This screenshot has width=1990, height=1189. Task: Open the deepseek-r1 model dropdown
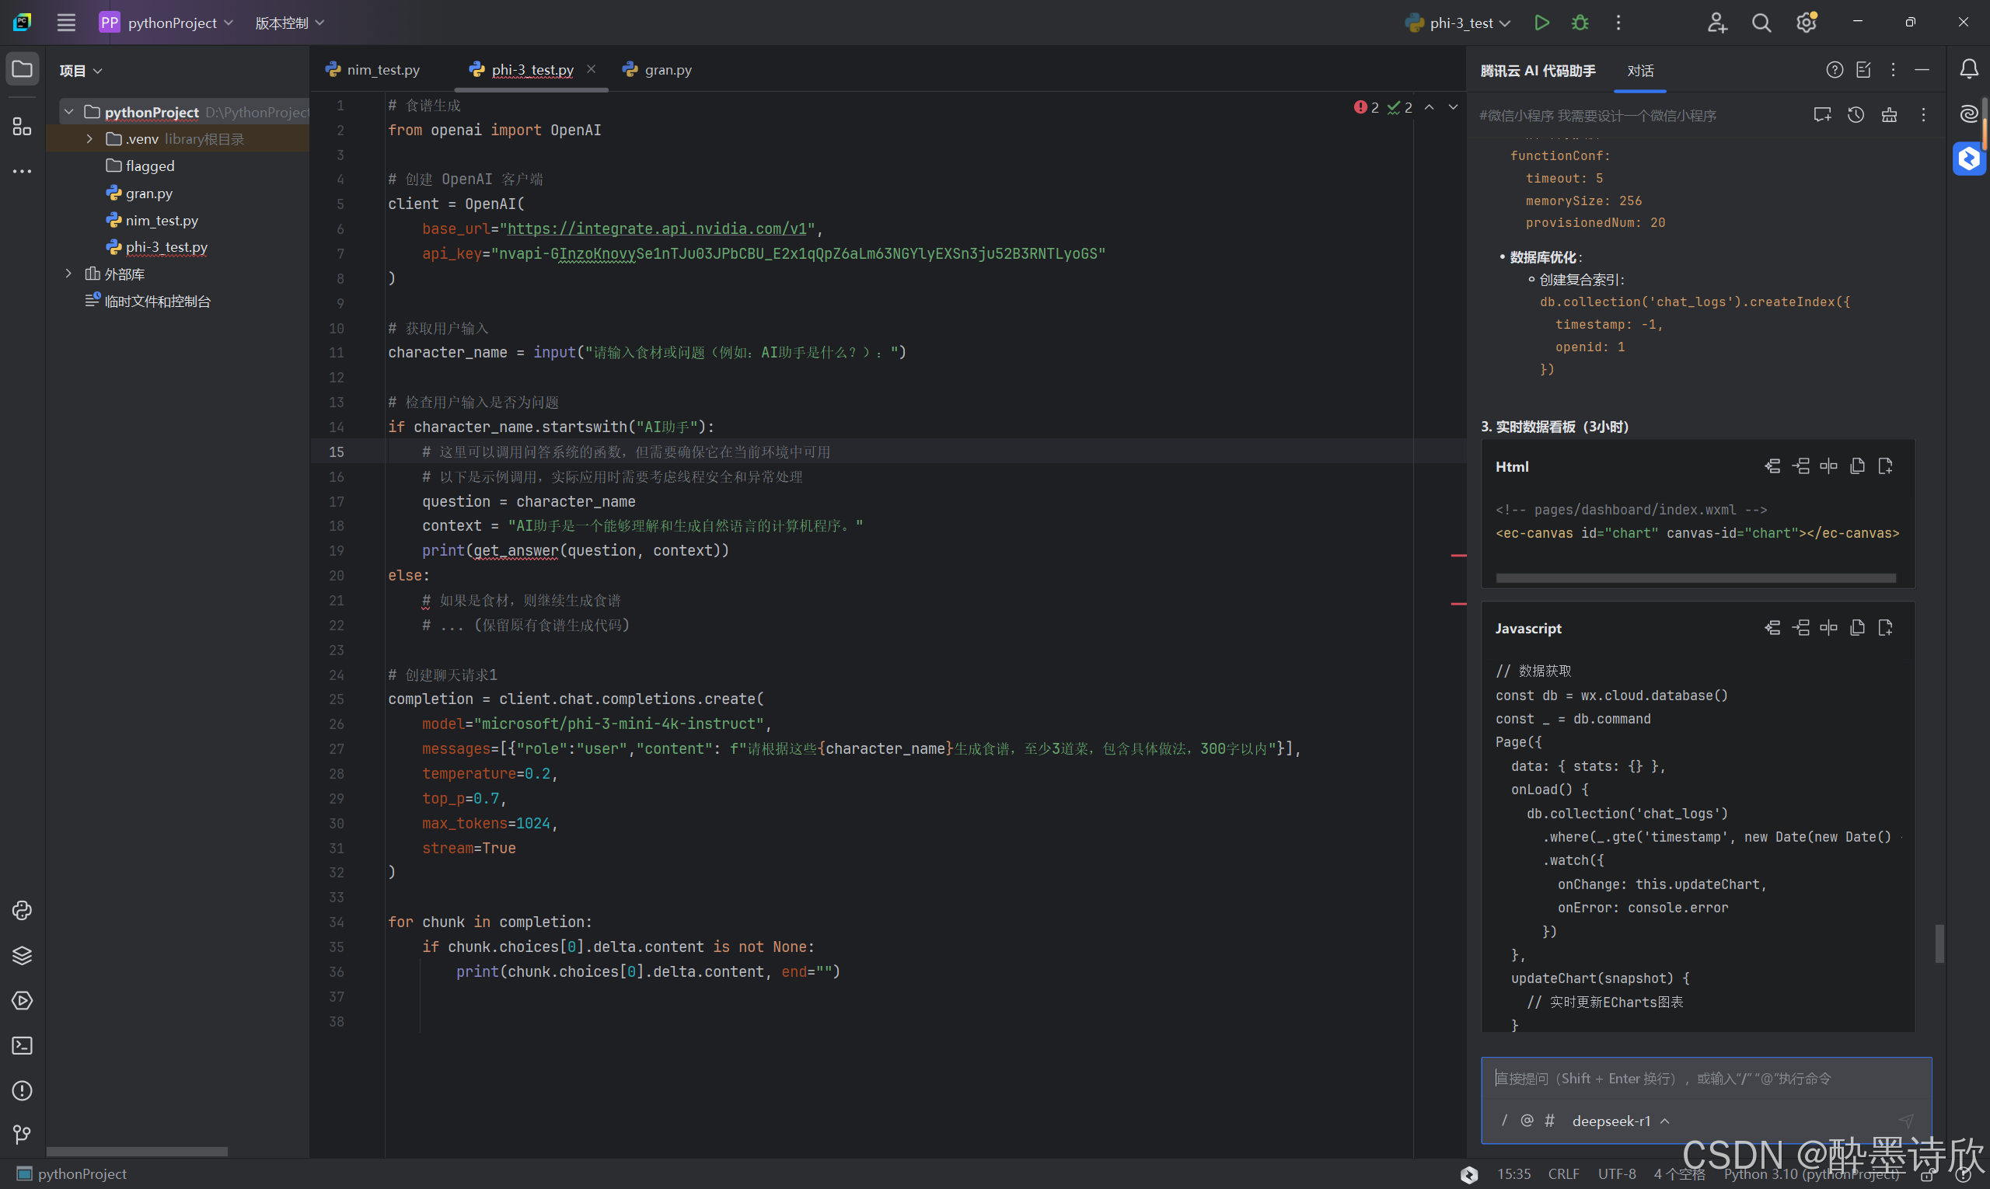(1620, 1121)
